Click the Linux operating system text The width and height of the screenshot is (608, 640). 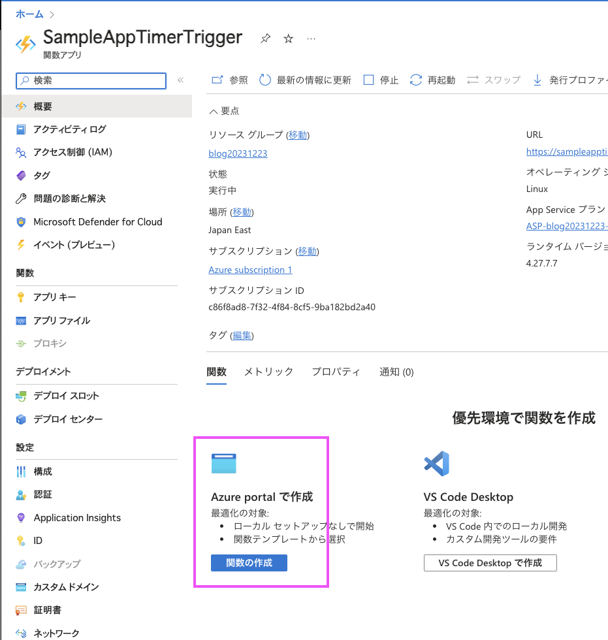tap(537, 189)
